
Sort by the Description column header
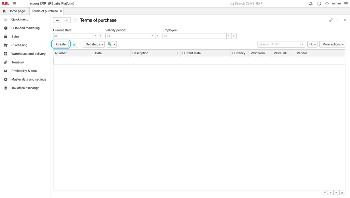[156, 53]
